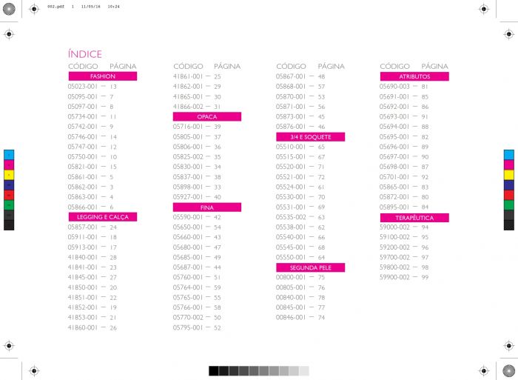Open the ATRIBUTOS section header
Viewport: 518px width, 380px height.
pyautogui.click(x=414, y=76)
